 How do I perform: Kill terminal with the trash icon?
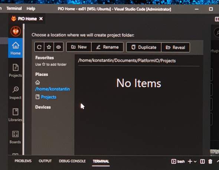(x=210, y=161)
